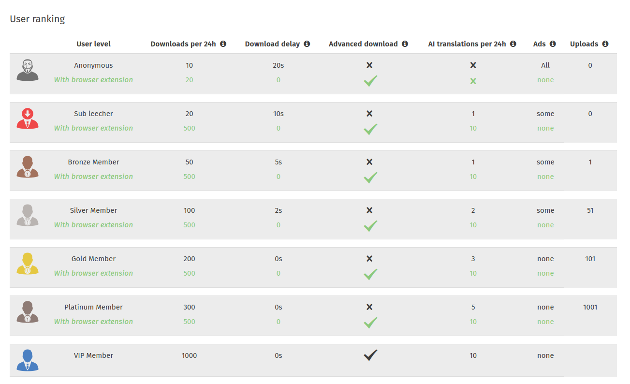The width and height of the screenshot is (630, 384).
Task: Click the Anonymous user avatar icon
Action: [x=28, y=70]
